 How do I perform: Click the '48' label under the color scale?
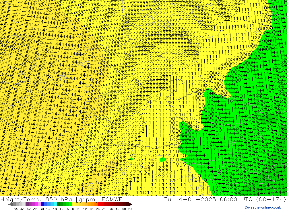tap(124, 209)
